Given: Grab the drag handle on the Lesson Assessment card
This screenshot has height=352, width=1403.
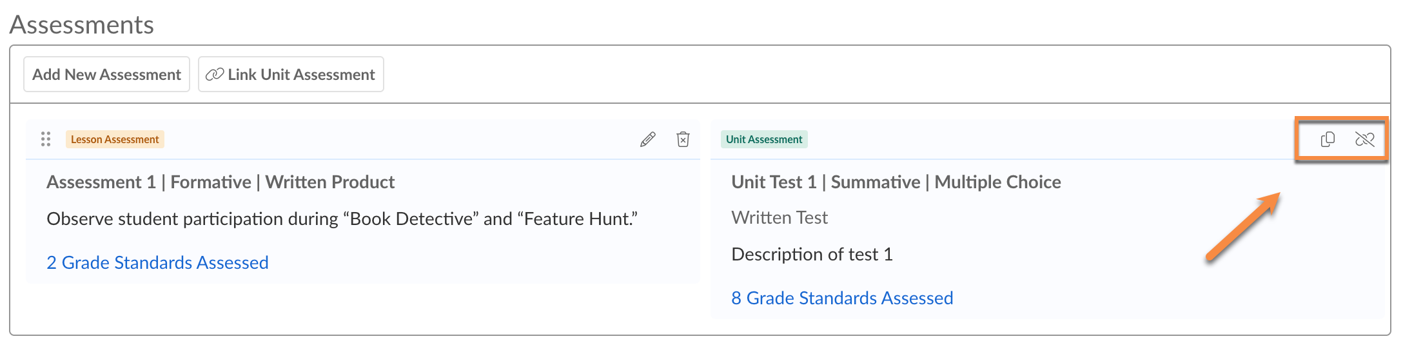Looking at the screenshot, I should point(46,139).
